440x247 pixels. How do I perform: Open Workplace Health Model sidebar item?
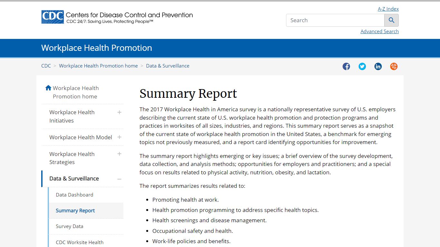[x=81, y=137]
